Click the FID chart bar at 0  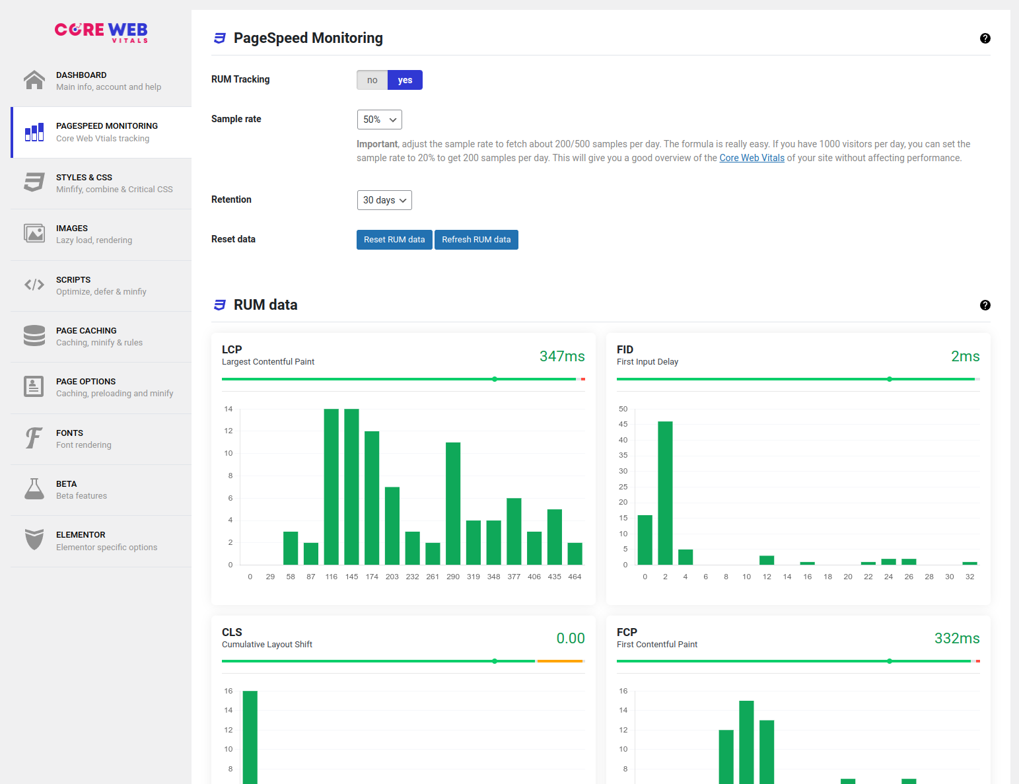(x=645, y=540)
